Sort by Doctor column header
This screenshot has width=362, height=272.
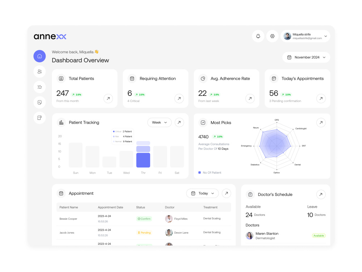[x=170, y=207]
